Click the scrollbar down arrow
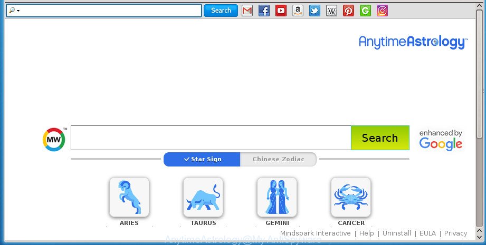The width and height of the screenshot is (486, 245). [x=479, y=238]
